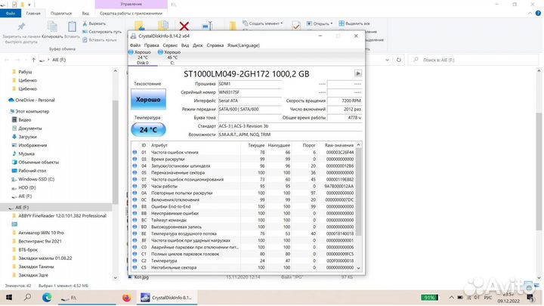Click CrystalDiskInfo taskbar button

coord(166,298)
